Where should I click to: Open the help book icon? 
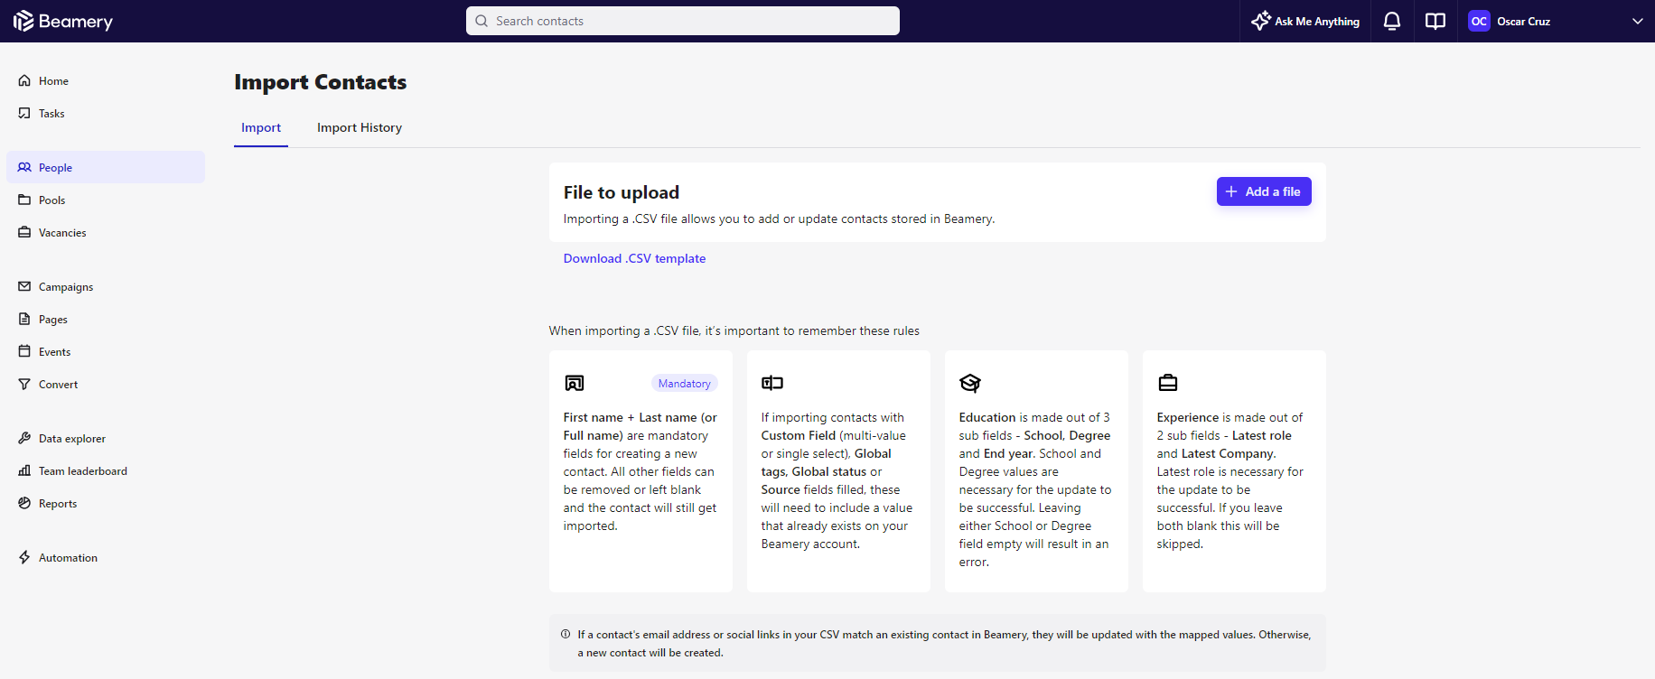[1435, 21]
